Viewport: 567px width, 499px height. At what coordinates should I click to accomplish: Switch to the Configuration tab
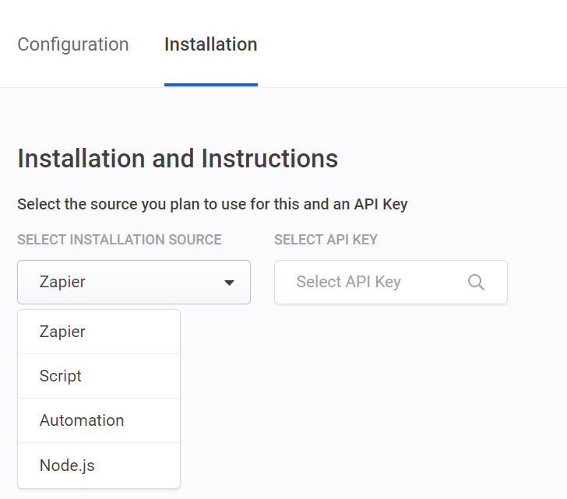tap(73, 44)
